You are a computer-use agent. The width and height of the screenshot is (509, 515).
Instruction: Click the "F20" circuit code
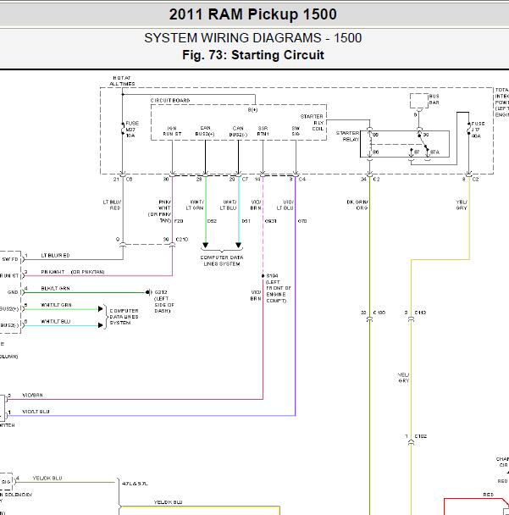(179, 221)
